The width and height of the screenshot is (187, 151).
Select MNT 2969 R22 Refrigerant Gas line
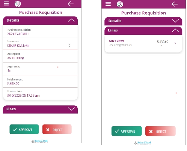tap(143, 43)
